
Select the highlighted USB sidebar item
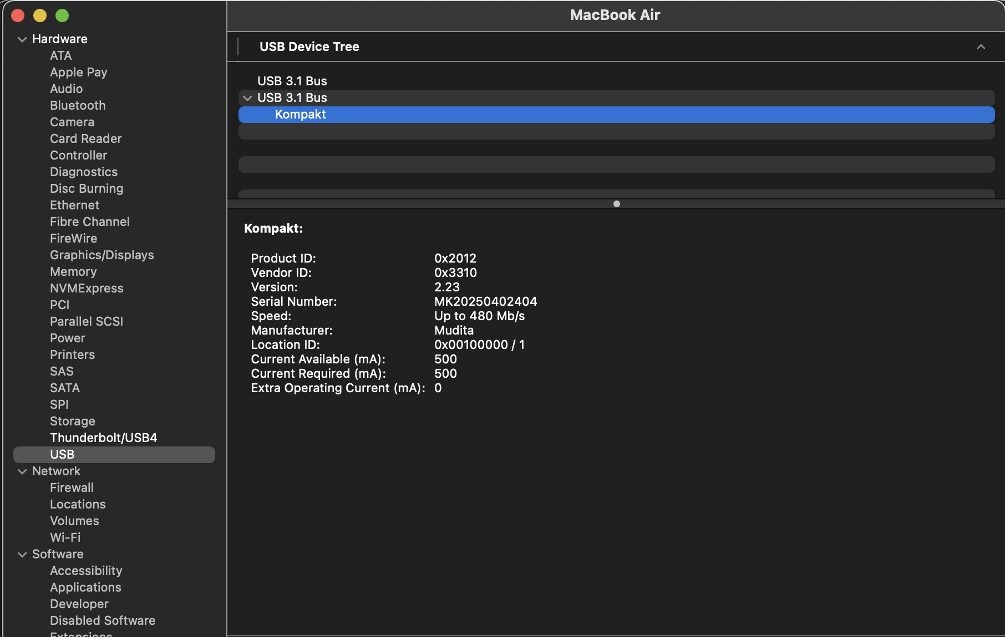[114, 455]
